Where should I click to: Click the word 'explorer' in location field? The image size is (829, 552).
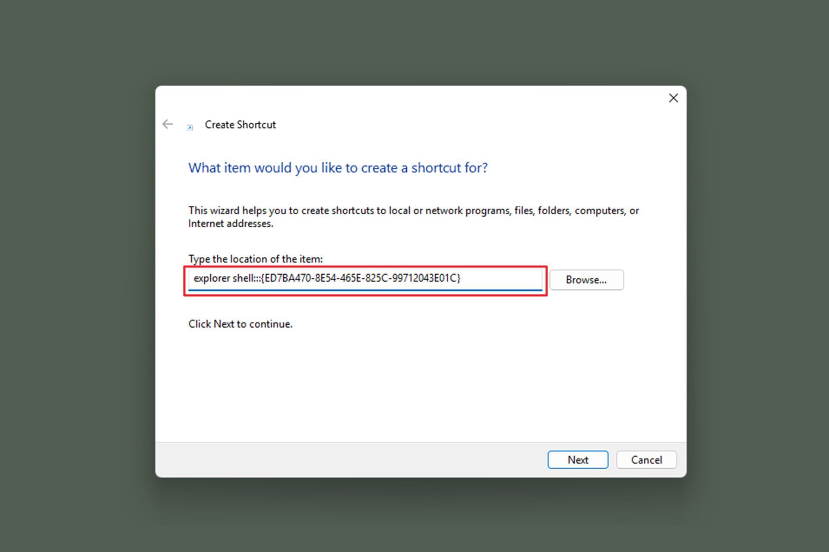pos(212,278)
